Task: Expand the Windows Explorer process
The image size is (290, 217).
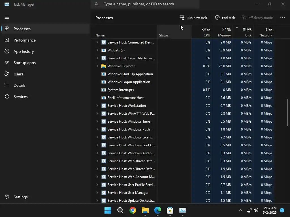Action: click(97, 66)
